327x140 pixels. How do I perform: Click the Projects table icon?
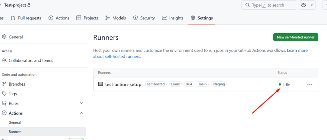(x=79, y=18)
